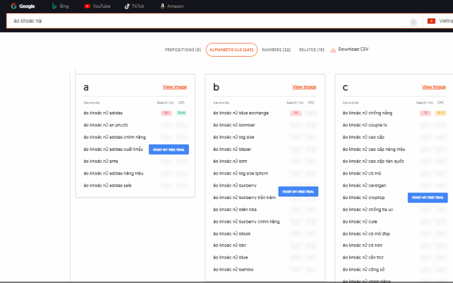This screenshot has height=283, width=453.
Task: Select keyword 'áo khoác nữ cute'
Action: 360,222
